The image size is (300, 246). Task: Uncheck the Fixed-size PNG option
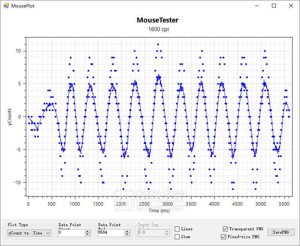(x=223, y=237)
